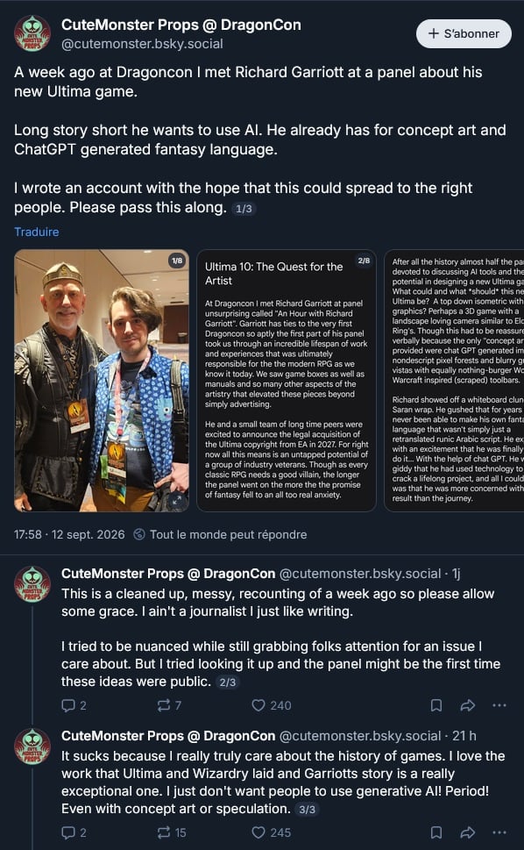
Task: Open the 'Ultima 10: The Quest for the Artist' image
Action: [x=287, y=381]
